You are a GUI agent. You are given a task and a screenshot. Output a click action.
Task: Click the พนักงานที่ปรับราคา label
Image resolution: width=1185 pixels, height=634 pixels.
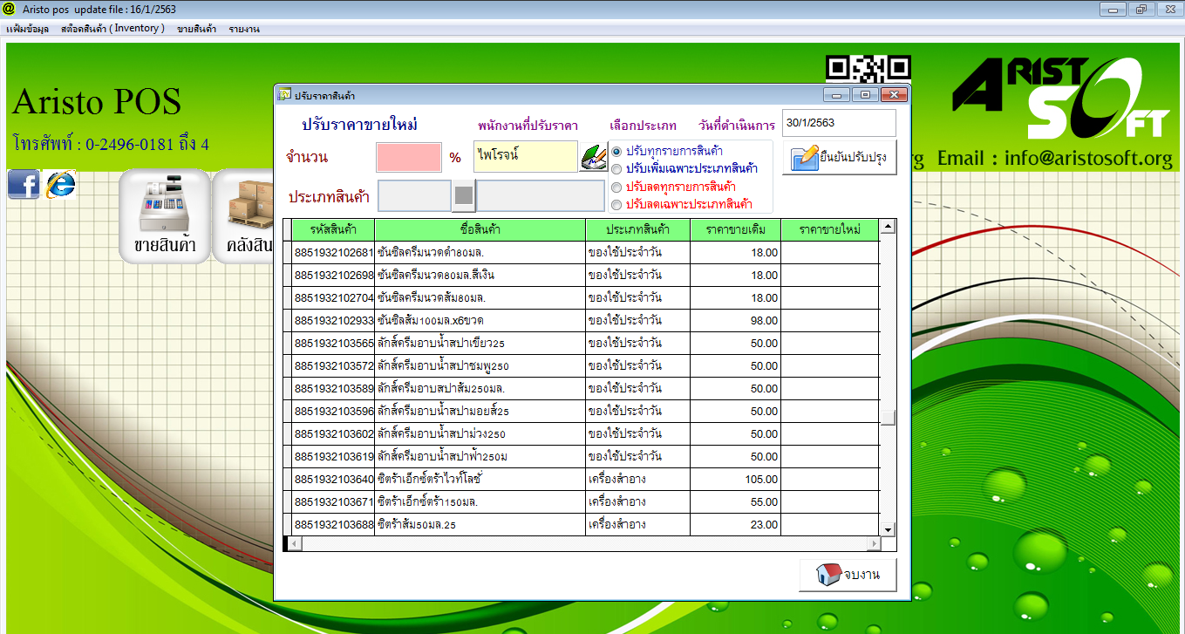pos(528,126)
